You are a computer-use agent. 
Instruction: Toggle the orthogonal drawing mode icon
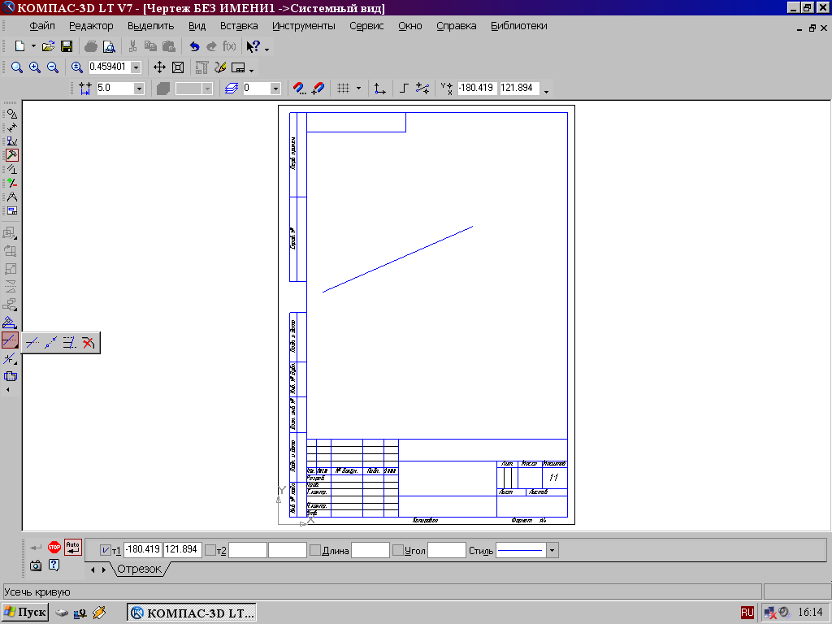(404, 88)
